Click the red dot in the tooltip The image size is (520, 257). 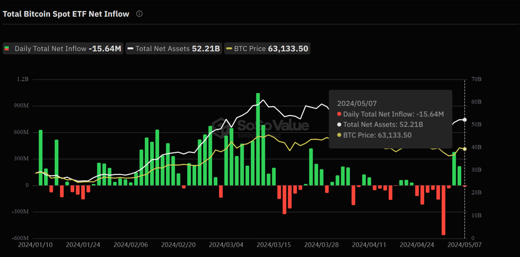pyautogui.click(x=339, y=114)
